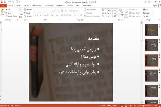Select the rectangle shape in shapes gallery
The height and width of the screenshot is (107, 161).
pos(110,10)
